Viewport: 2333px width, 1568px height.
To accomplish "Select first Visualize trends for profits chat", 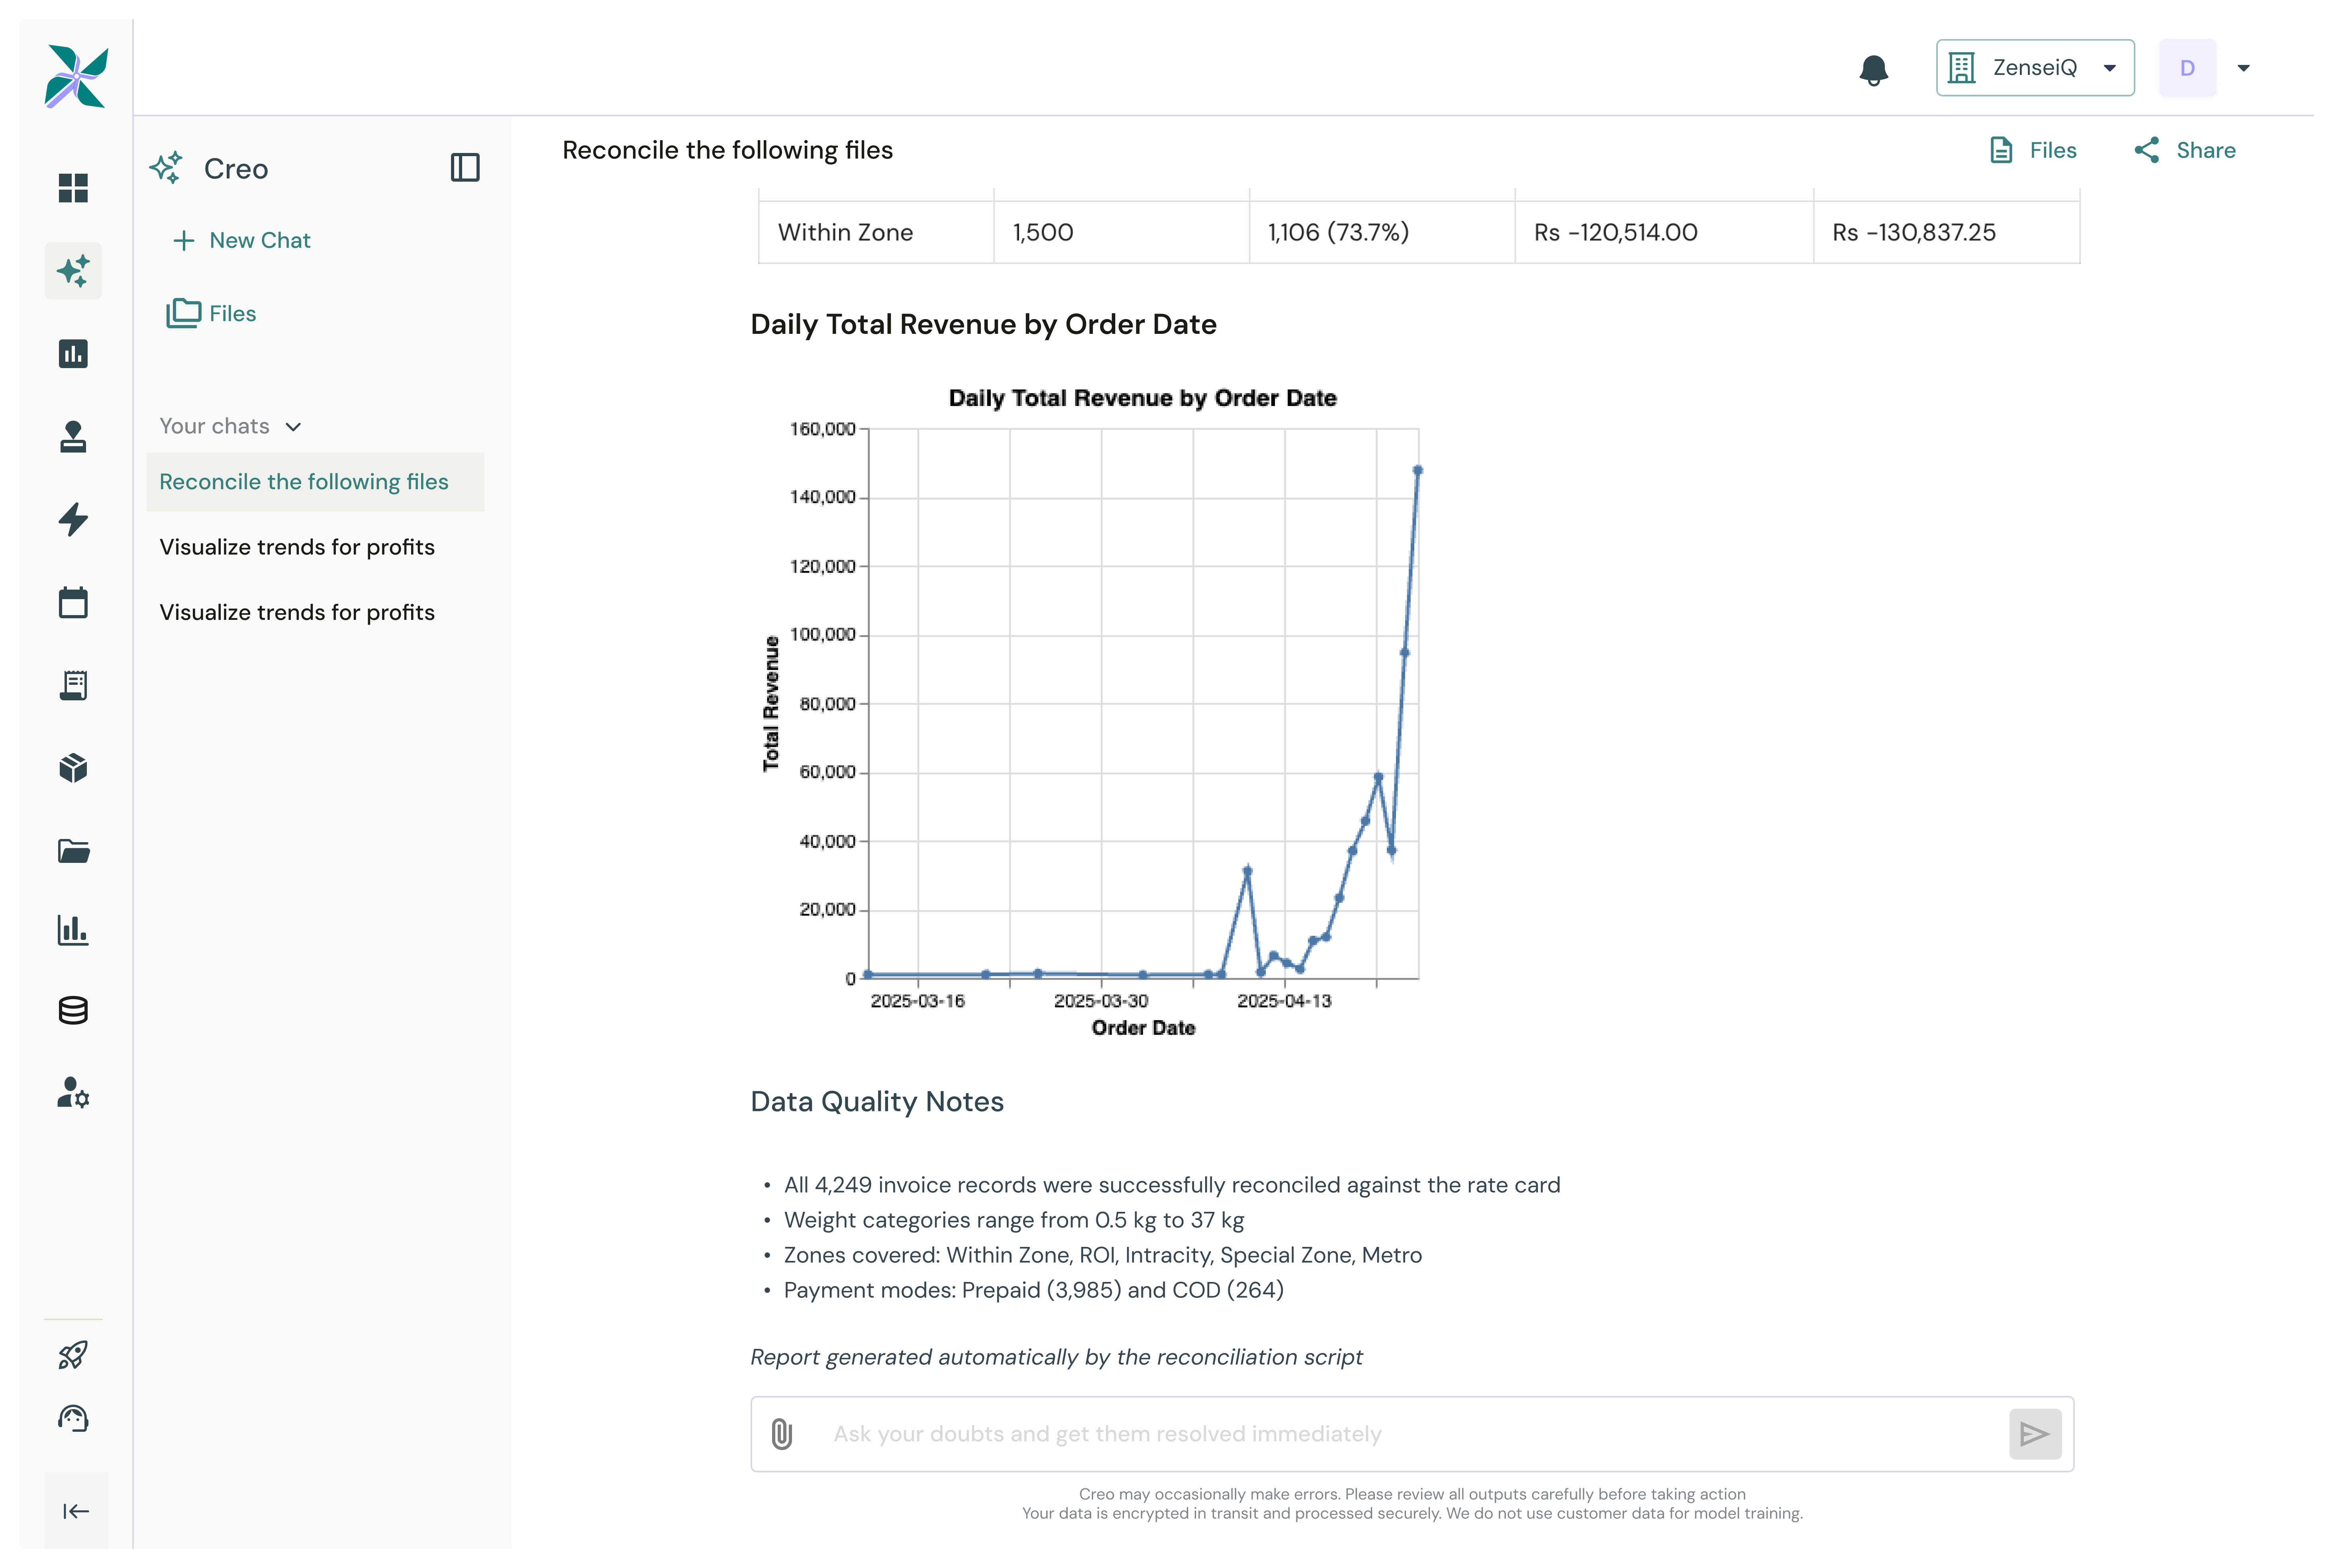I will [297, 547].
